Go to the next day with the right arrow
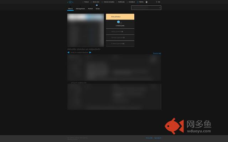Screen dimensions: 228x142 click(90, 52)
